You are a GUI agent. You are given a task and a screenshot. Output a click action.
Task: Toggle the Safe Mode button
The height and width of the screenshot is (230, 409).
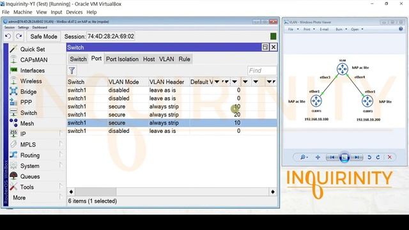click(x=43, y=36)
